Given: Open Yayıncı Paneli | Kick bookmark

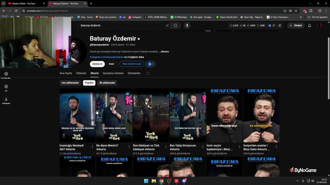Looking at the screenshot, I should coord(227,17).
